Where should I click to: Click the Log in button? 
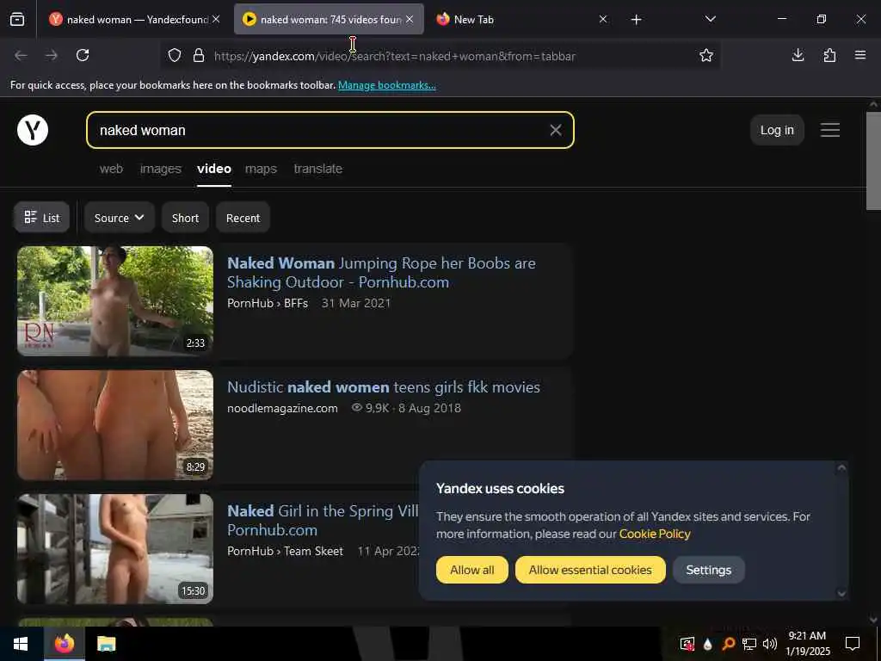click(777, 130)
